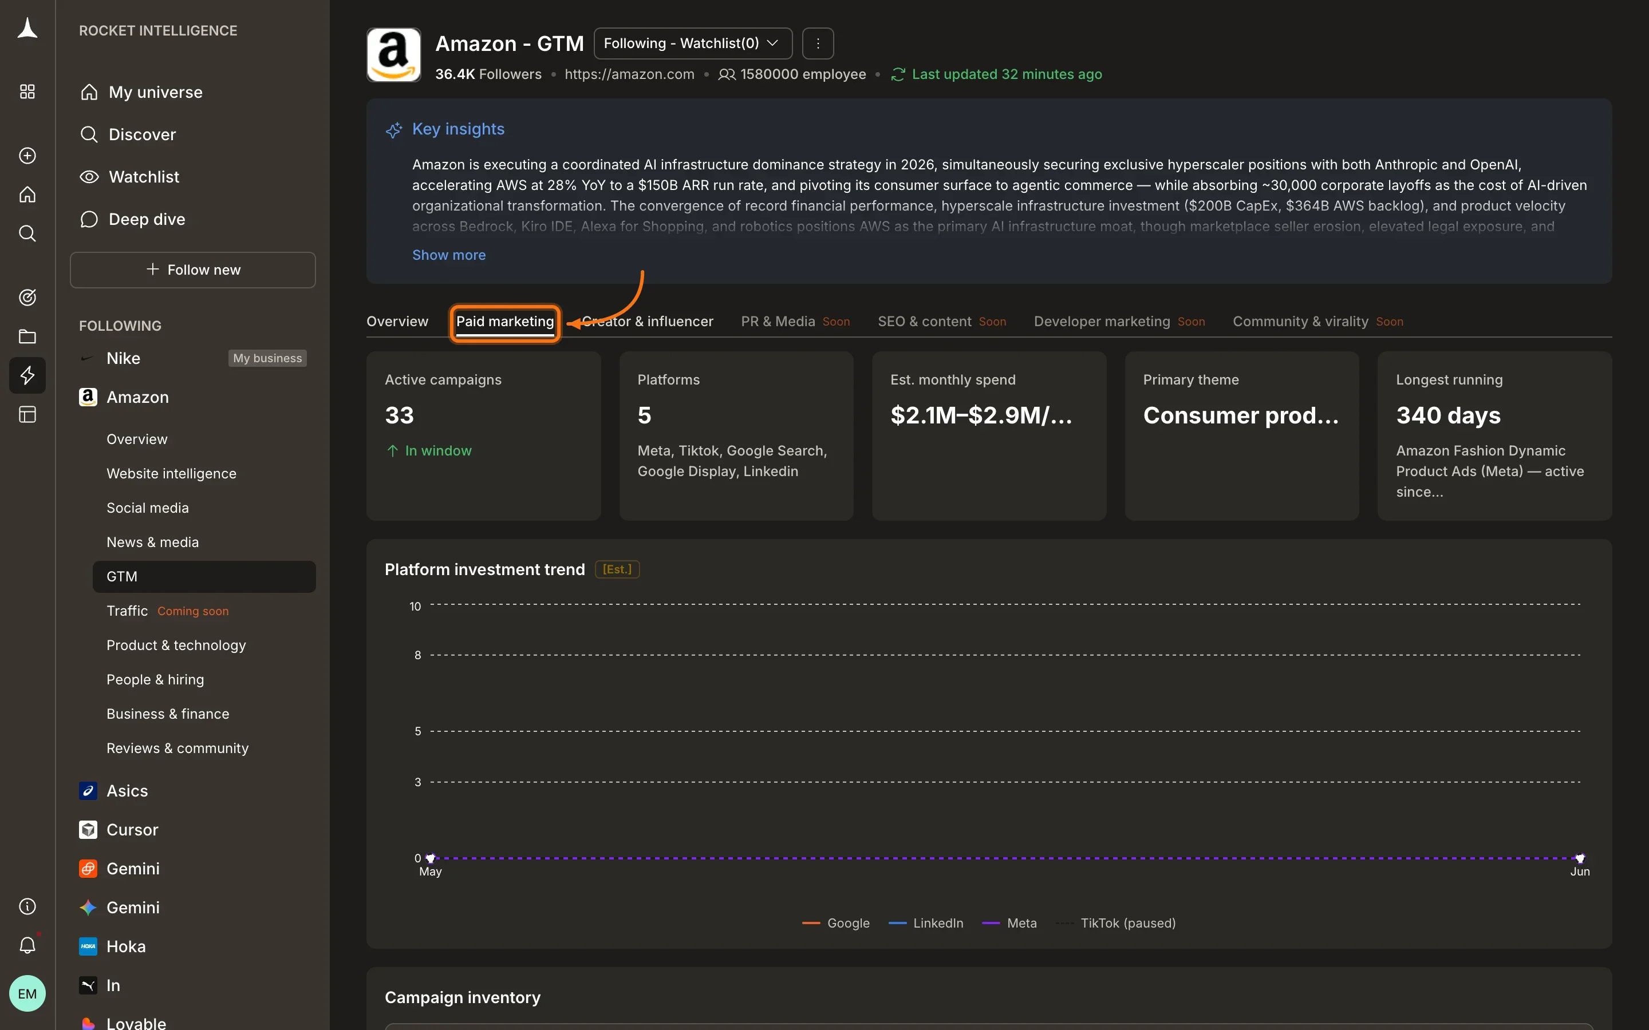Expand Asics in the following list

(127, 790)
